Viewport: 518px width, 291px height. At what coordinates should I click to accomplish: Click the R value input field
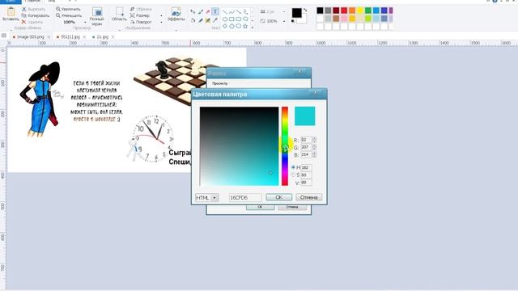tap(306, 140)
